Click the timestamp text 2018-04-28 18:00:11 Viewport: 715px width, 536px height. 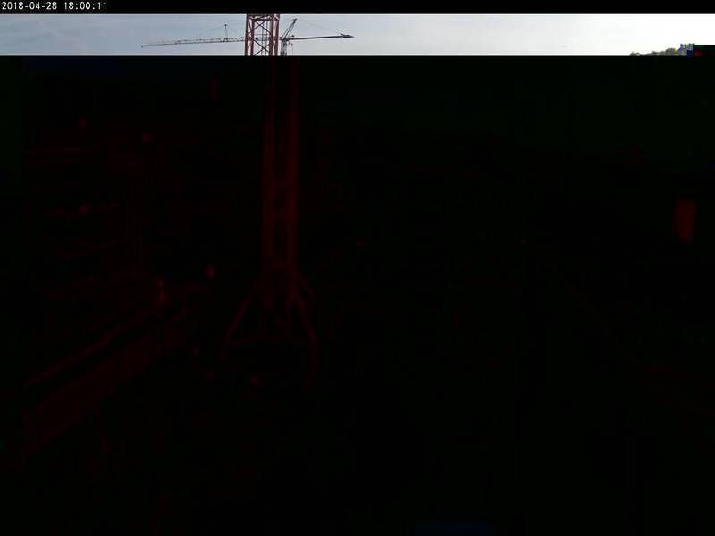(x=55, y=6)
